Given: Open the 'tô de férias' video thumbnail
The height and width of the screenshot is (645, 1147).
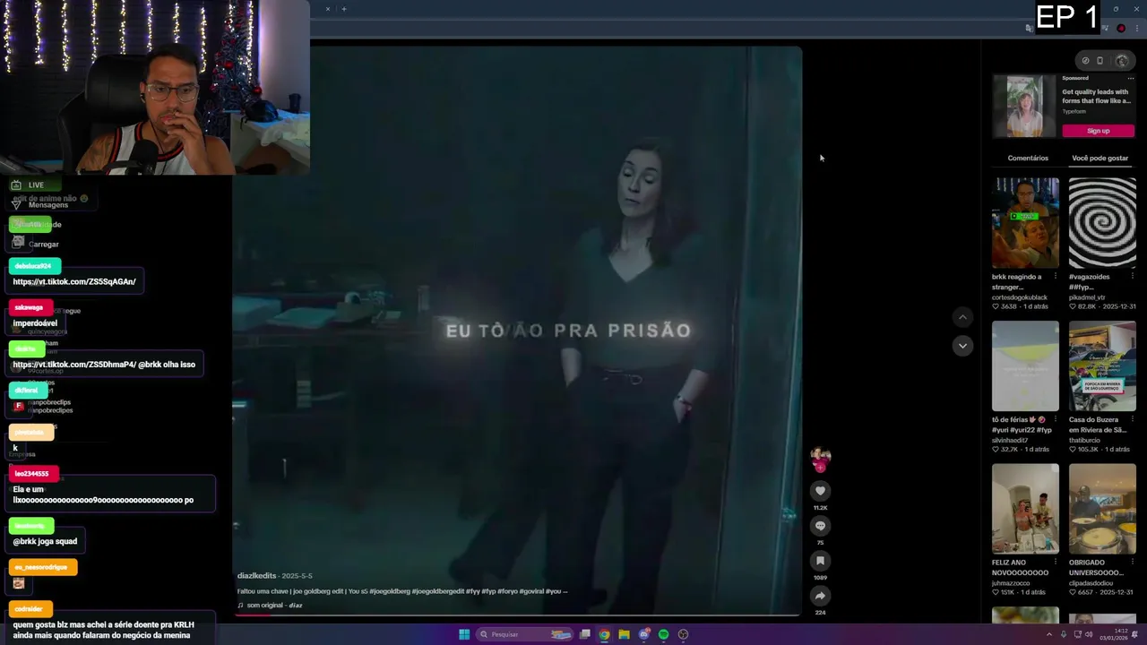Looking at the screenshot, I should [x=1026, y=366].
